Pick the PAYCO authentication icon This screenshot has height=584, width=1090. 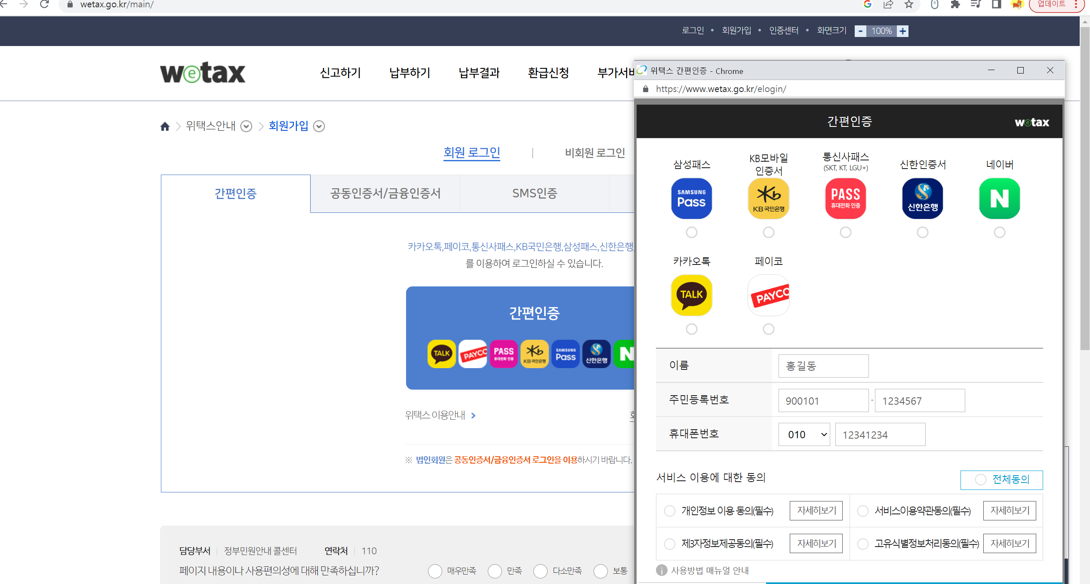tap(768, 295)
